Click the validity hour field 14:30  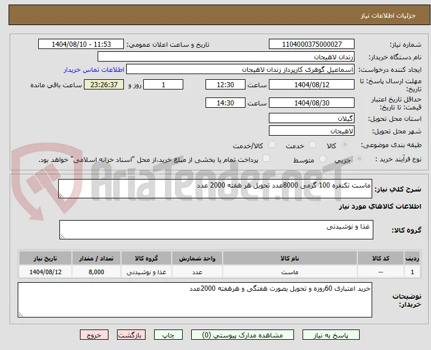point(225,103)
